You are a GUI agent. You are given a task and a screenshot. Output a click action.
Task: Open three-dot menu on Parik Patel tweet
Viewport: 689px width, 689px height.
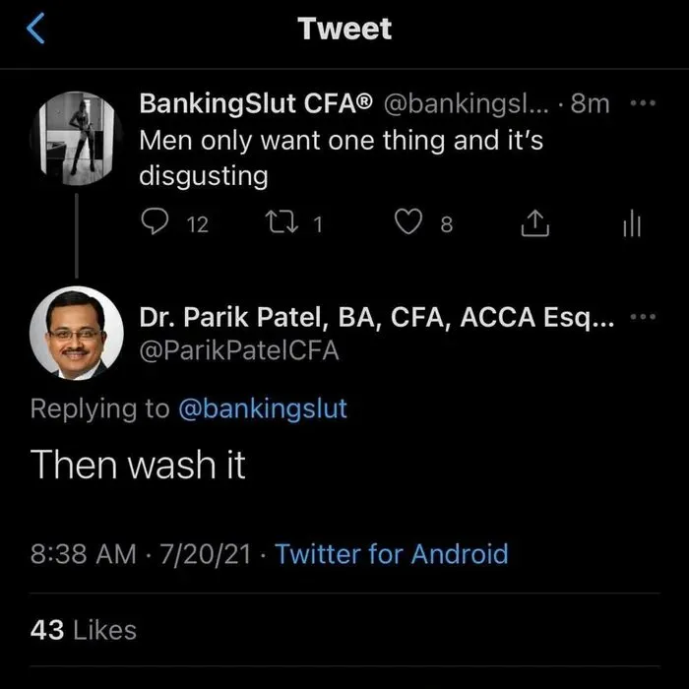pos(643,316)
